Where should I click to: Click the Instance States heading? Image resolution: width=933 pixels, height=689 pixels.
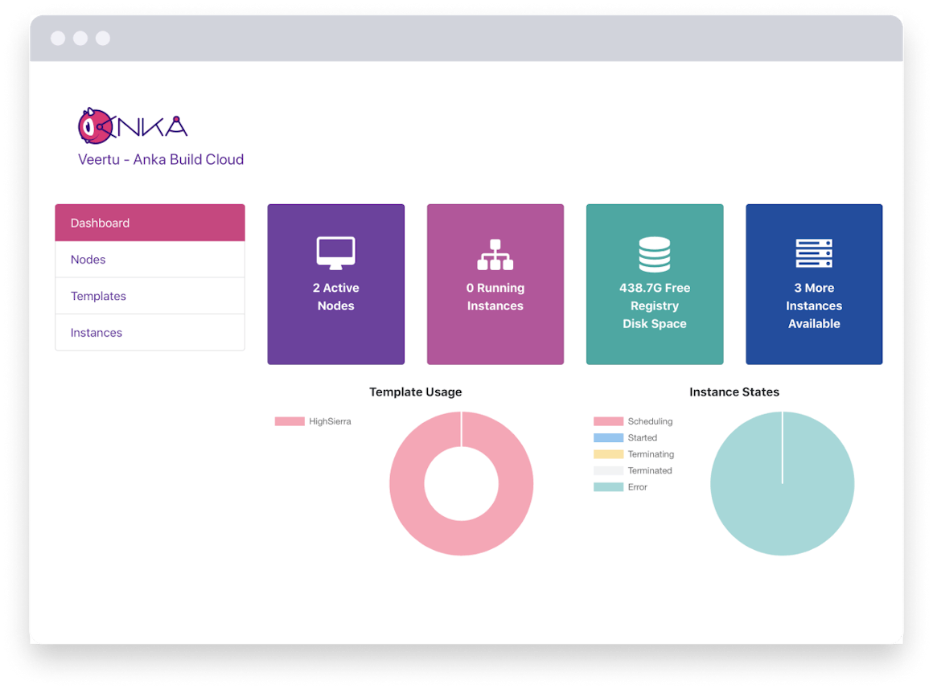[x=734, y=392]
